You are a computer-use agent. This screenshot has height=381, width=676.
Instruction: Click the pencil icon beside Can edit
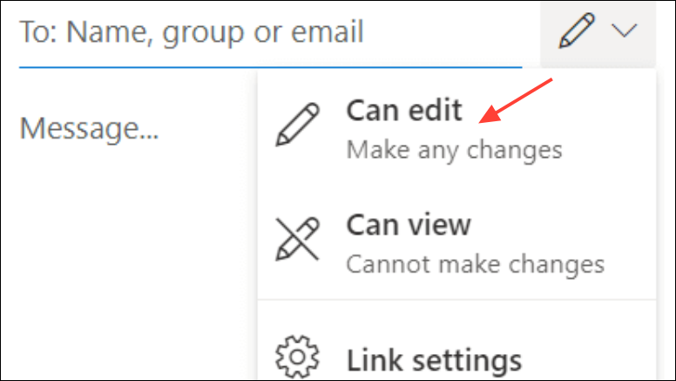pos(297,125)
